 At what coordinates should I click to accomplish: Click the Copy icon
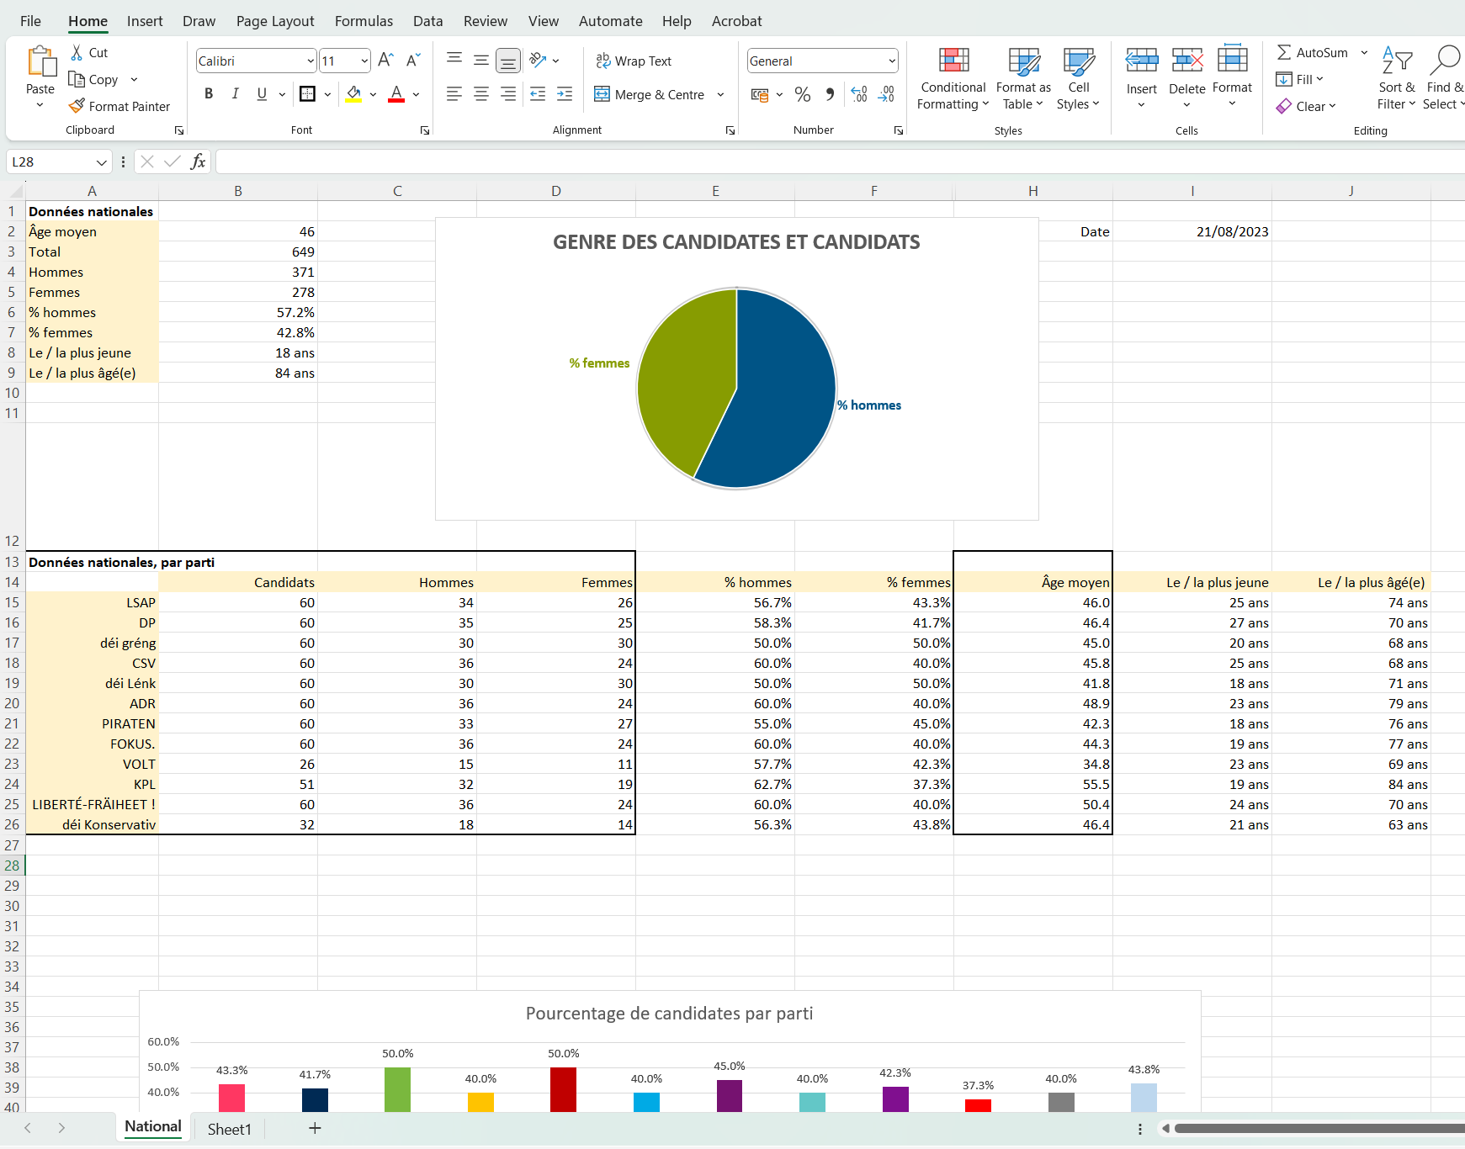[77, 79]
